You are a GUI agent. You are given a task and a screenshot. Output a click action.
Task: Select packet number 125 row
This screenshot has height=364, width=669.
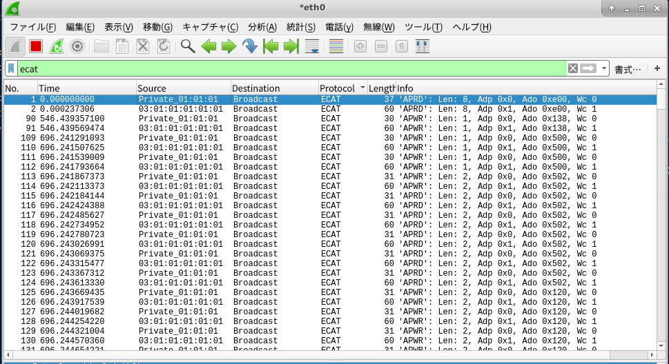(x=330, y=292)
